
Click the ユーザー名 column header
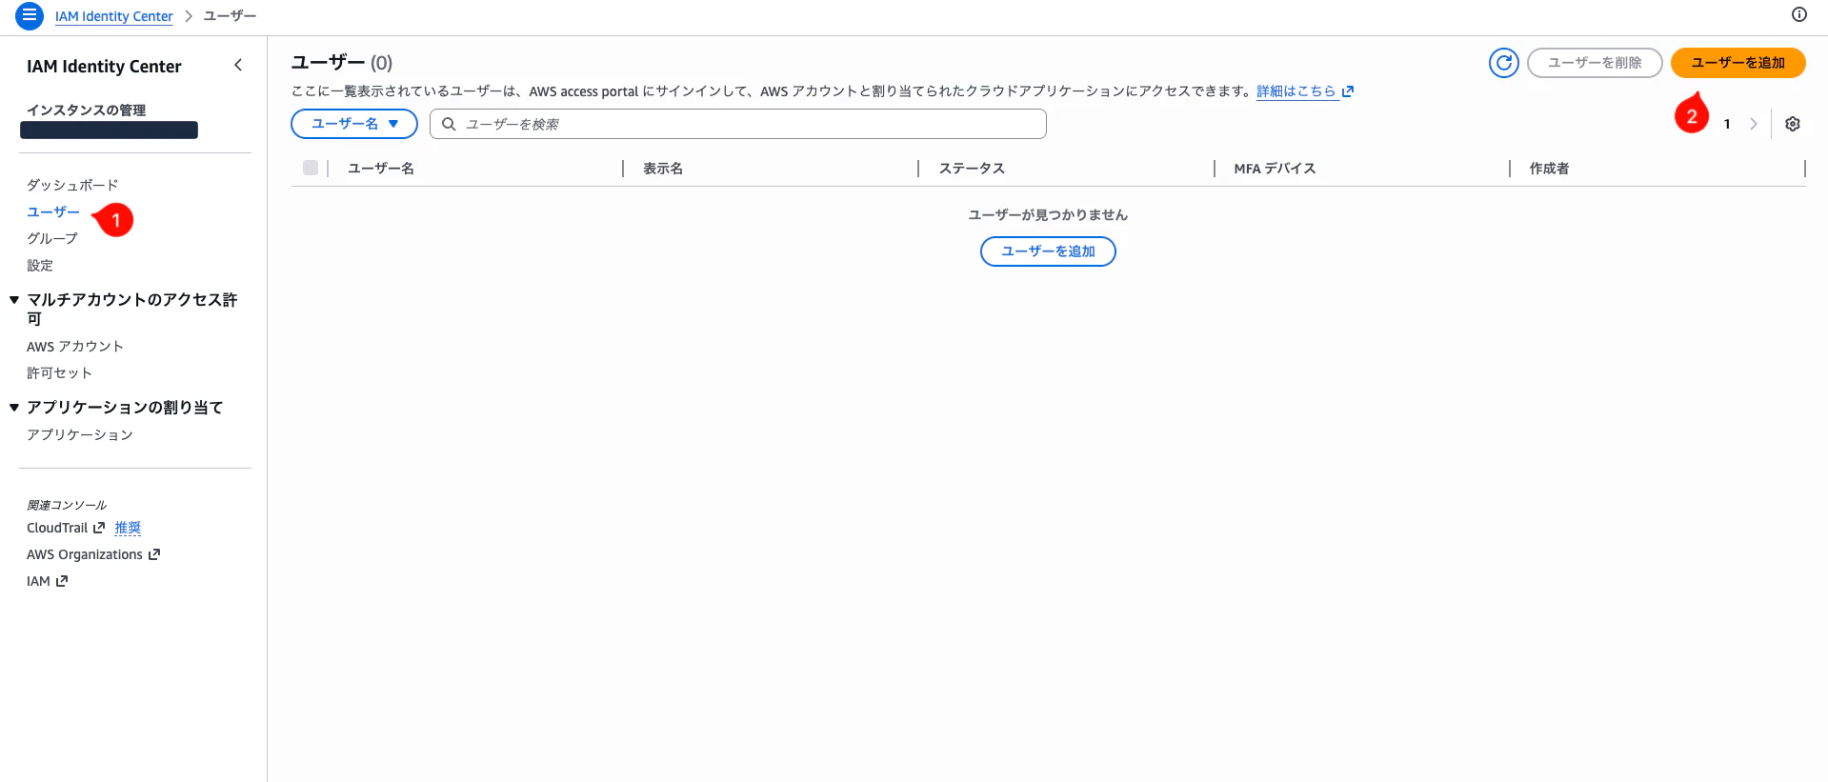[381, 168]
